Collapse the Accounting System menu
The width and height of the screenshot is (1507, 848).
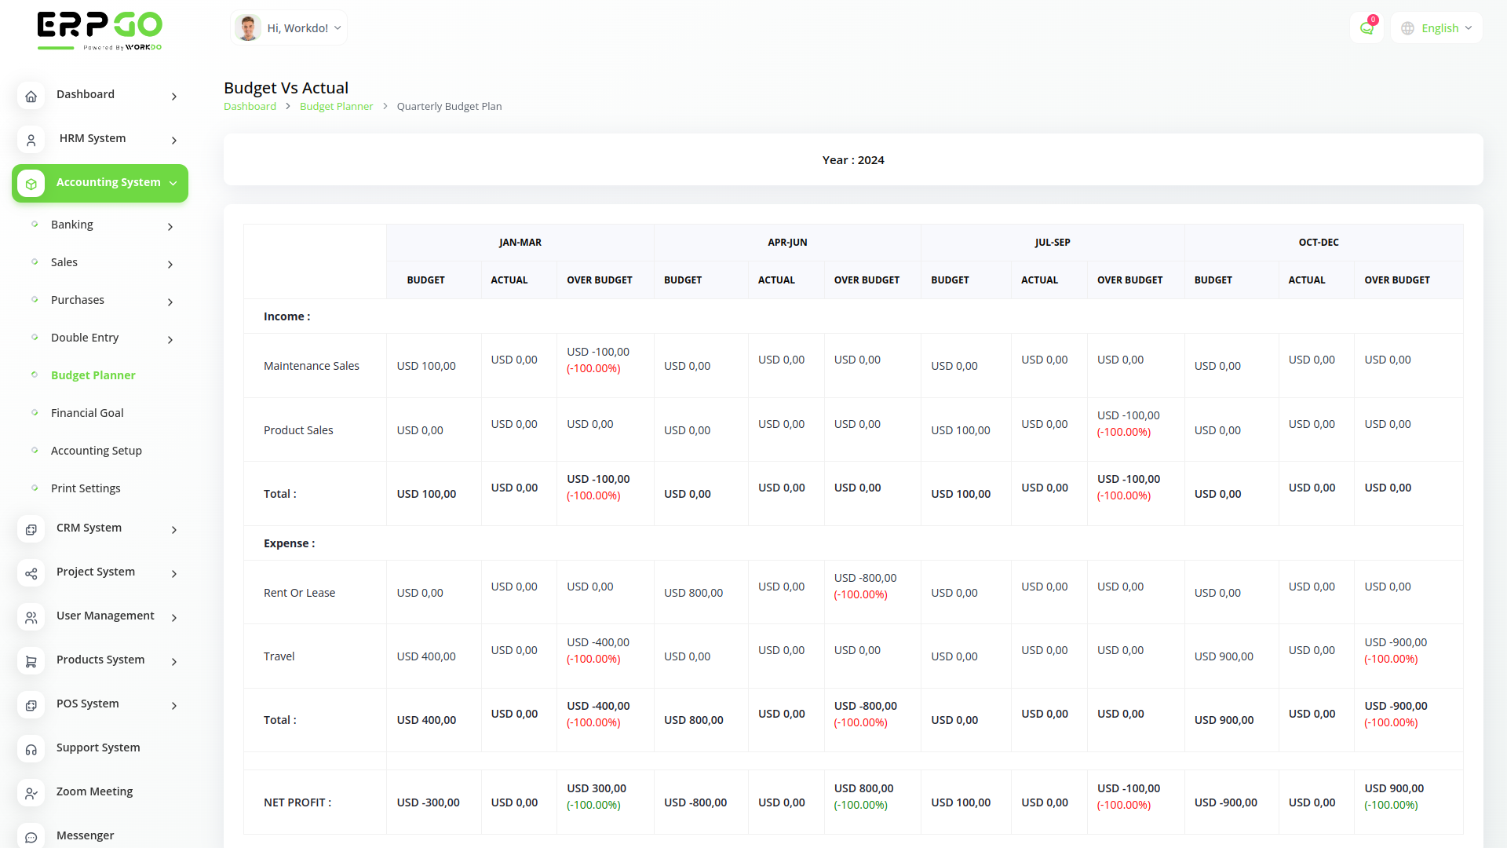[173, 183]
